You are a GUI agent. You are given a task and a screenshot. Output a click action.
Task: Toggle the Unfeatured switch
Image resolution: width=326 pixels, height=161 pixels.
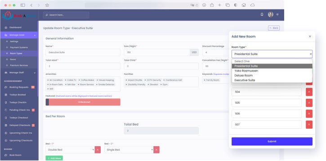click(x=83, y=102)
